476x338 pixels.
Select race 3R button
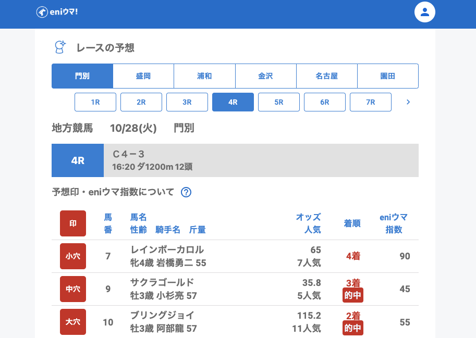[x=187, y=102]
